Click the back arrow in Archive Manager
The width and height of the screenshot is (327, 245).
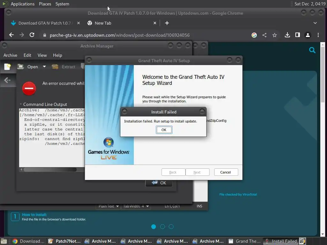(8, 80)
